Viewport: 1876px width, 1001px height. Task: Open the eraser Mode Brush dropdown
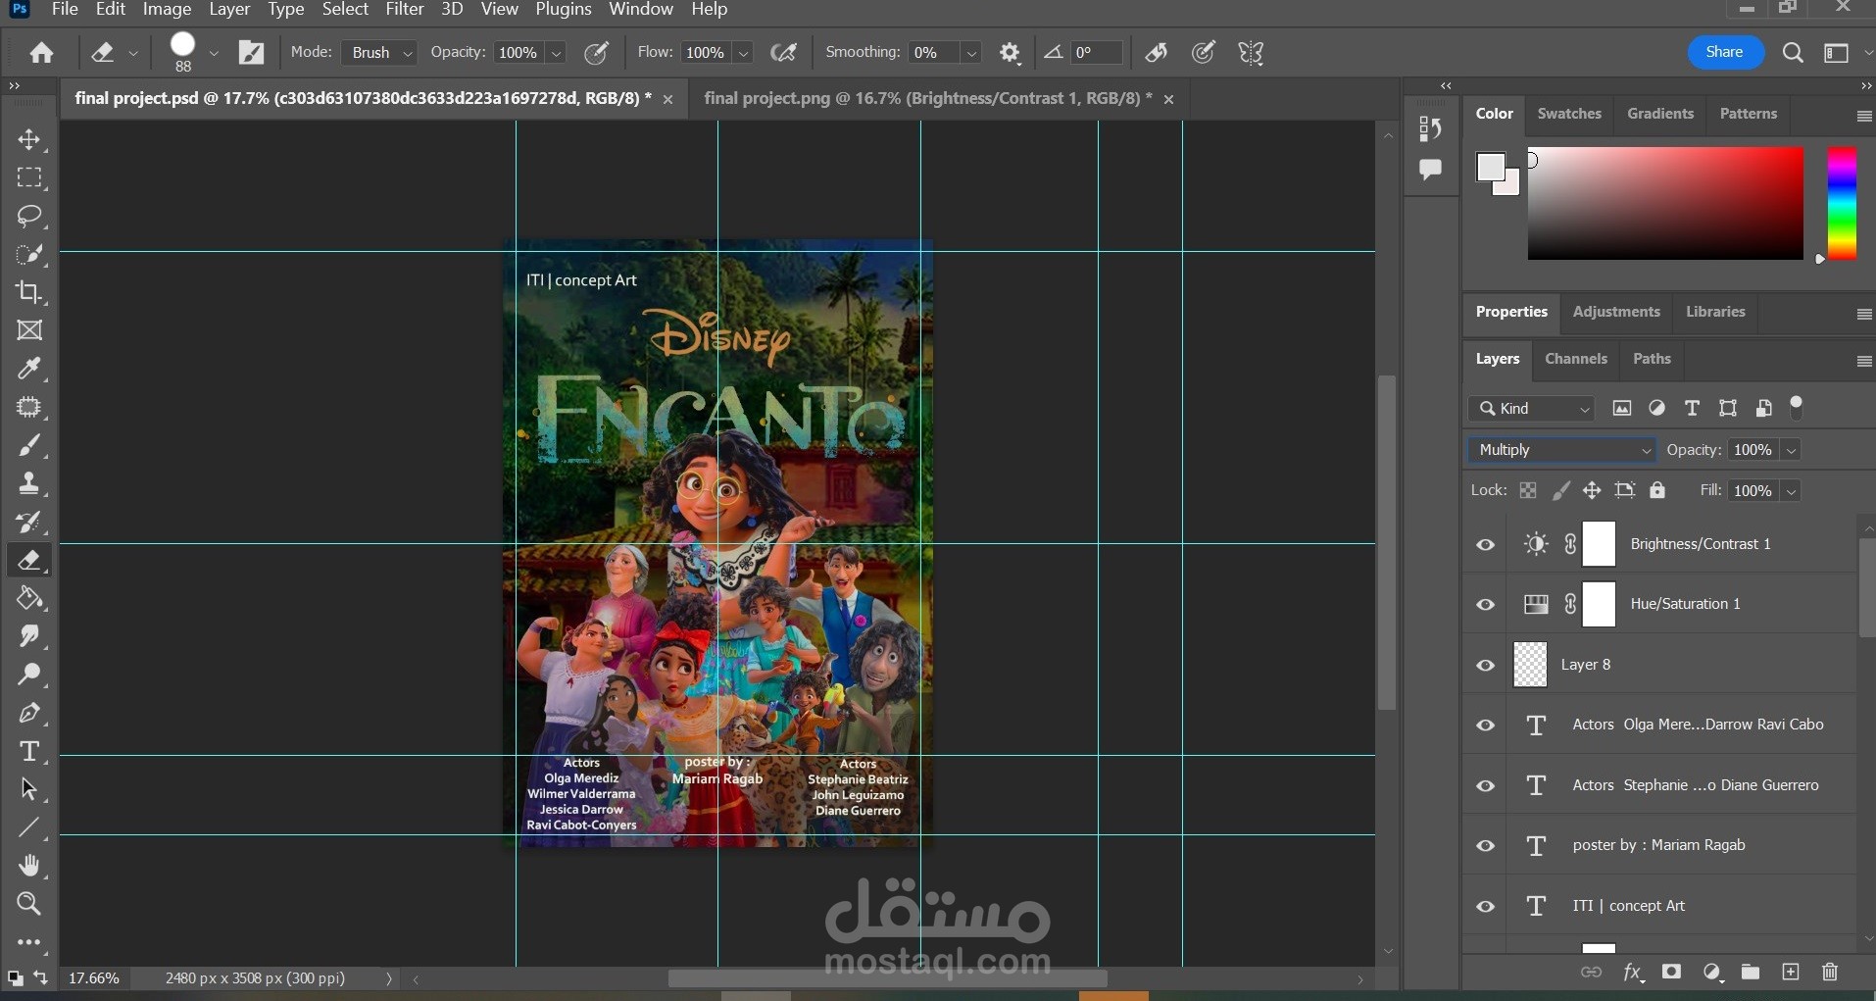click(380, 53)
